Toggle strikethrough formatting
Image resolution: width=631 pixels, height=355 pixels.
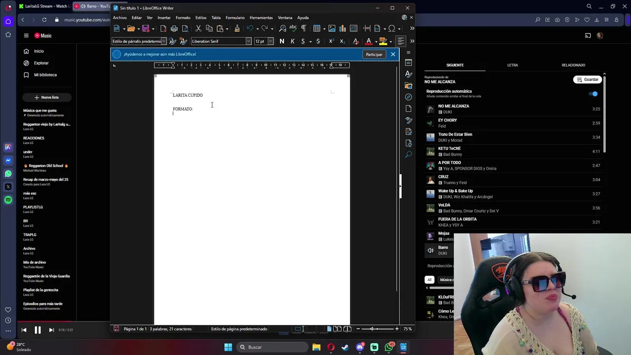318,41
